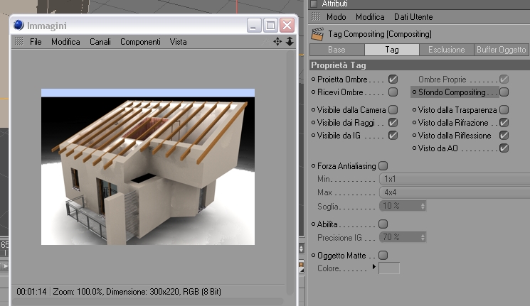The height and width of the screenshot is (306, 530).
Task: Click the vertical scrollbar of Immagini window
Action: pyautogui.click(x=289, y=172)
